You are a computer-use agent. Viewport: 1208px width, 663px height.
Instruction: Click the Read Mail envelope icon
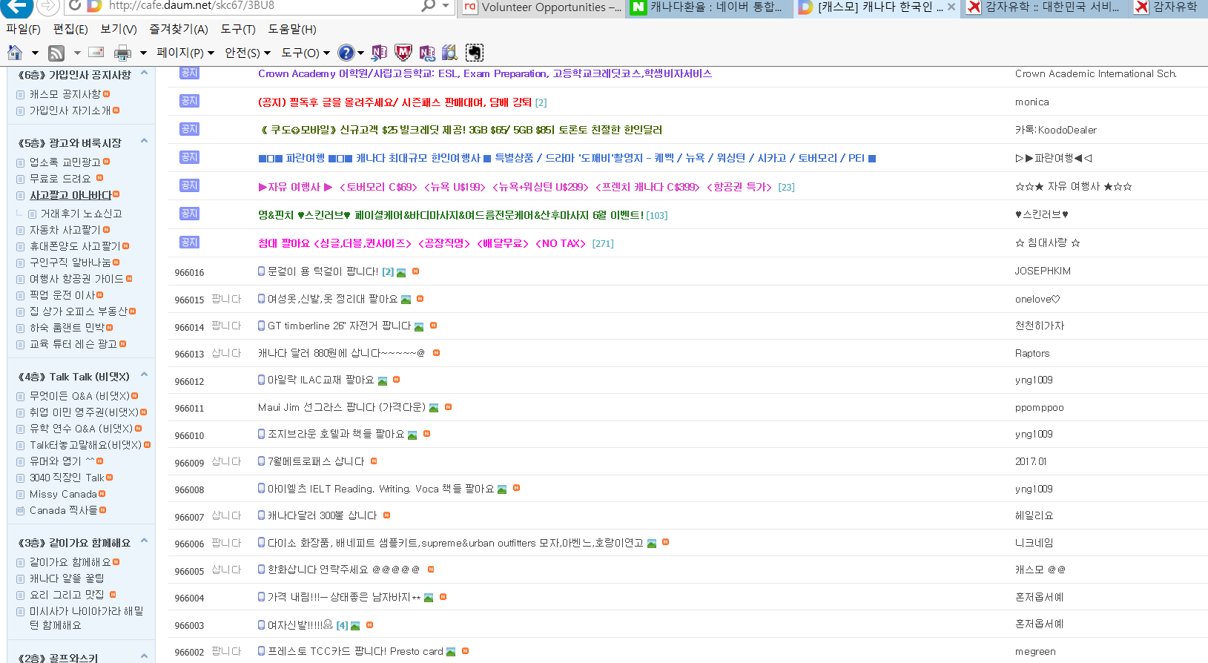pos(96,53)
